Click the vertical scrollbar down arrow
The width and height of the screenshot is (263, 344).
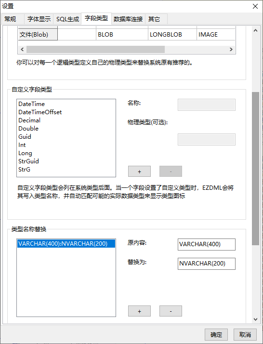click(255, 319)
